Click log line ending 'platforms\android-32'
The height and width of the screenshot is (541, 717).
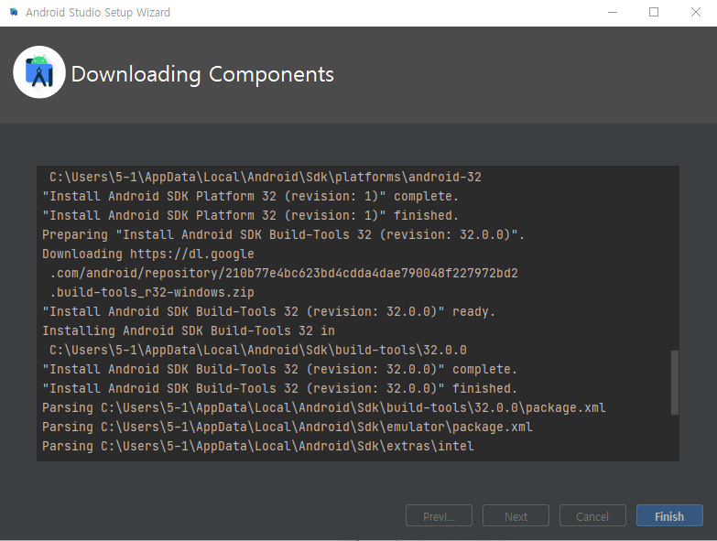[x=266, y=178]
